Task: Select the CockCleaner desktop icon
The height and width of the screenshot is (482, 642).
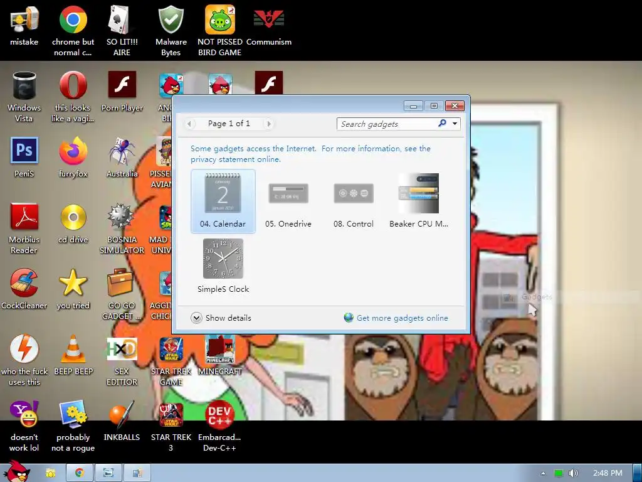Action: point(24,289)
